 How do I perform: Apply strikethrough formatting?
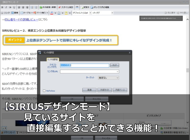click(x=10, y=7)
